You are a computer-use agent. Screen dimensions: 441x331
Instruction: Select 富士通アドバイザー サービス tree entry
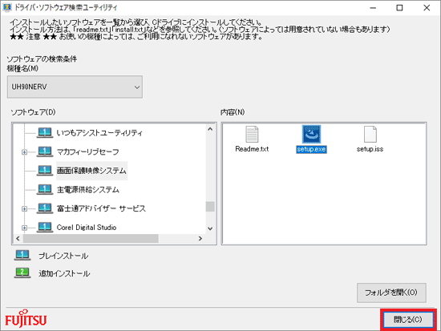point(101,208)
